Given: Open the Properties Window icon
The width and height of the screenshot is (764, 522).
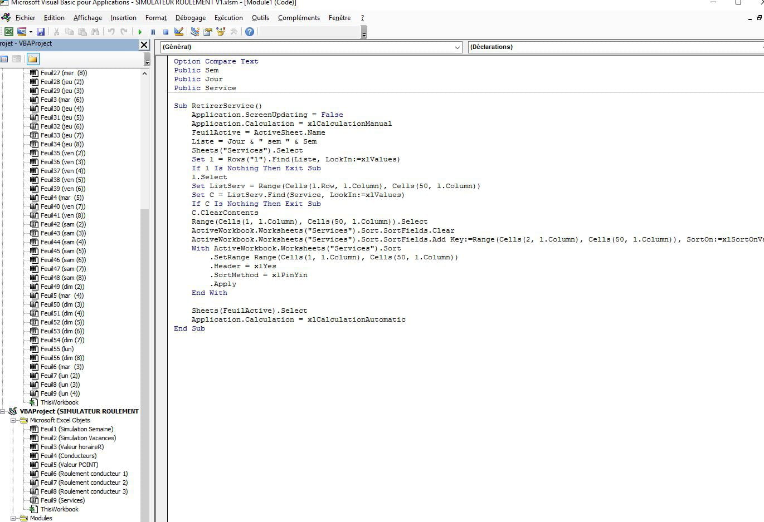Looking at the screenshot, I should (207, 32).
